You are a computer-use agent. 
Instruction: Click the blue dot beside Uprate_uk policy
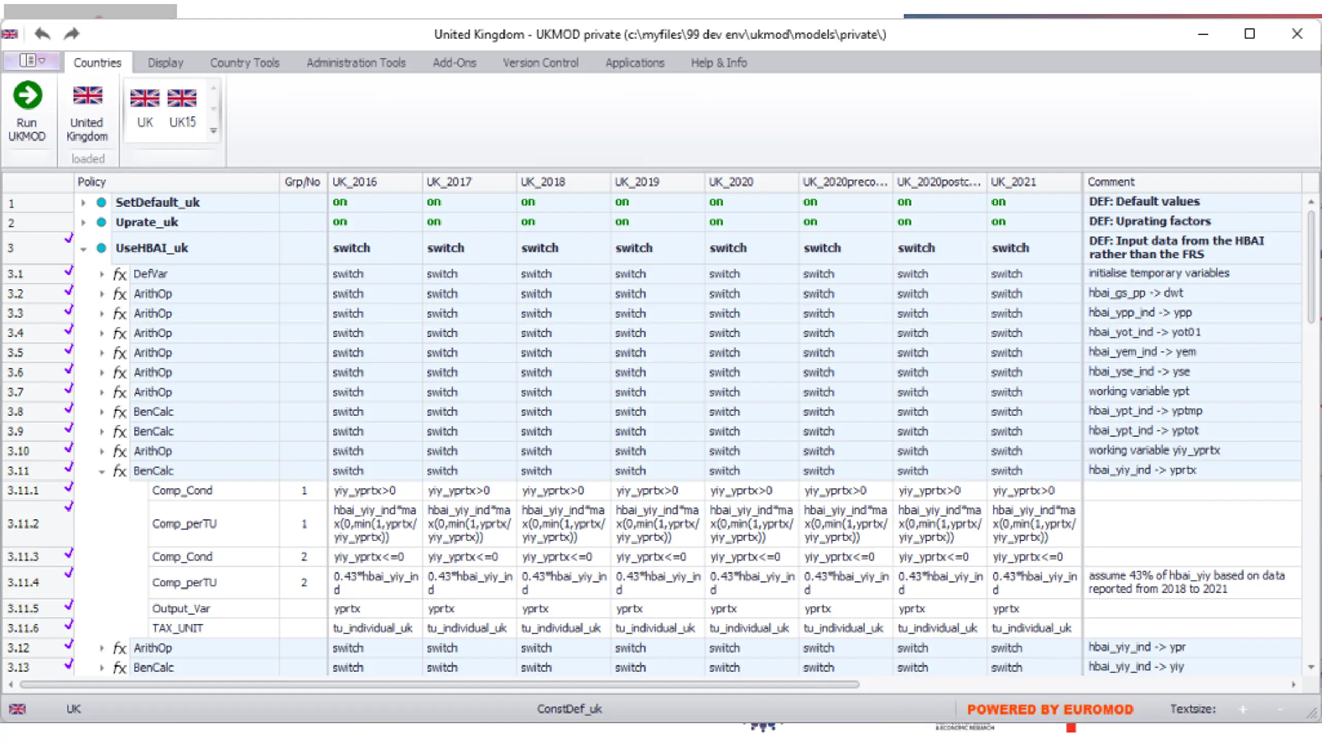pos(101,222)
